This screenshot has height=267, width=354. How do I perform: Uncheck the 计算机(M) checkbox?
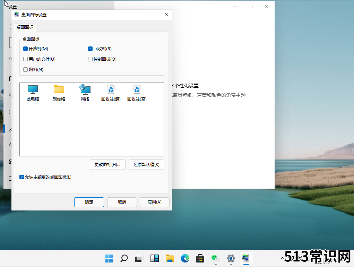coord(26,49)
